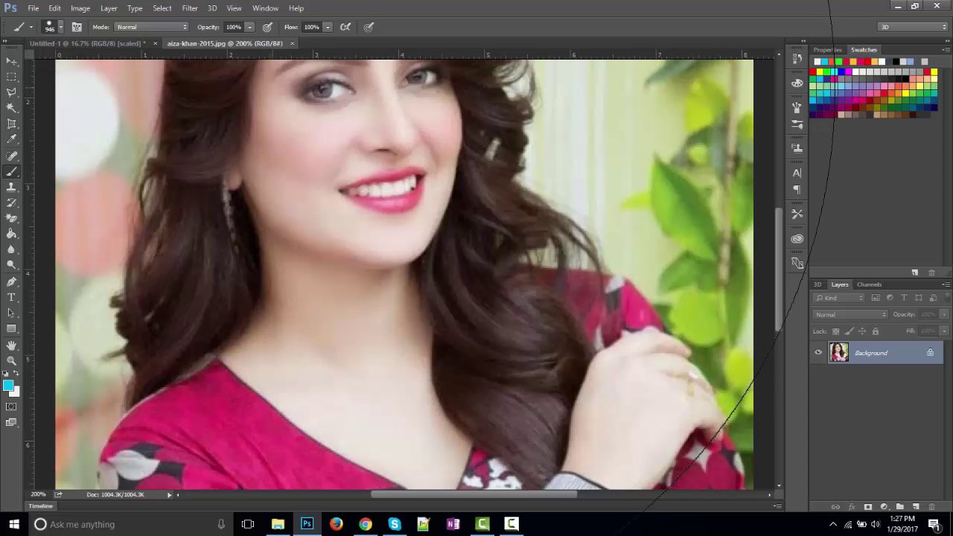953x536 pixels.
Task: Open the 3D workspace switcher dropdown
Action: (913, 27)
